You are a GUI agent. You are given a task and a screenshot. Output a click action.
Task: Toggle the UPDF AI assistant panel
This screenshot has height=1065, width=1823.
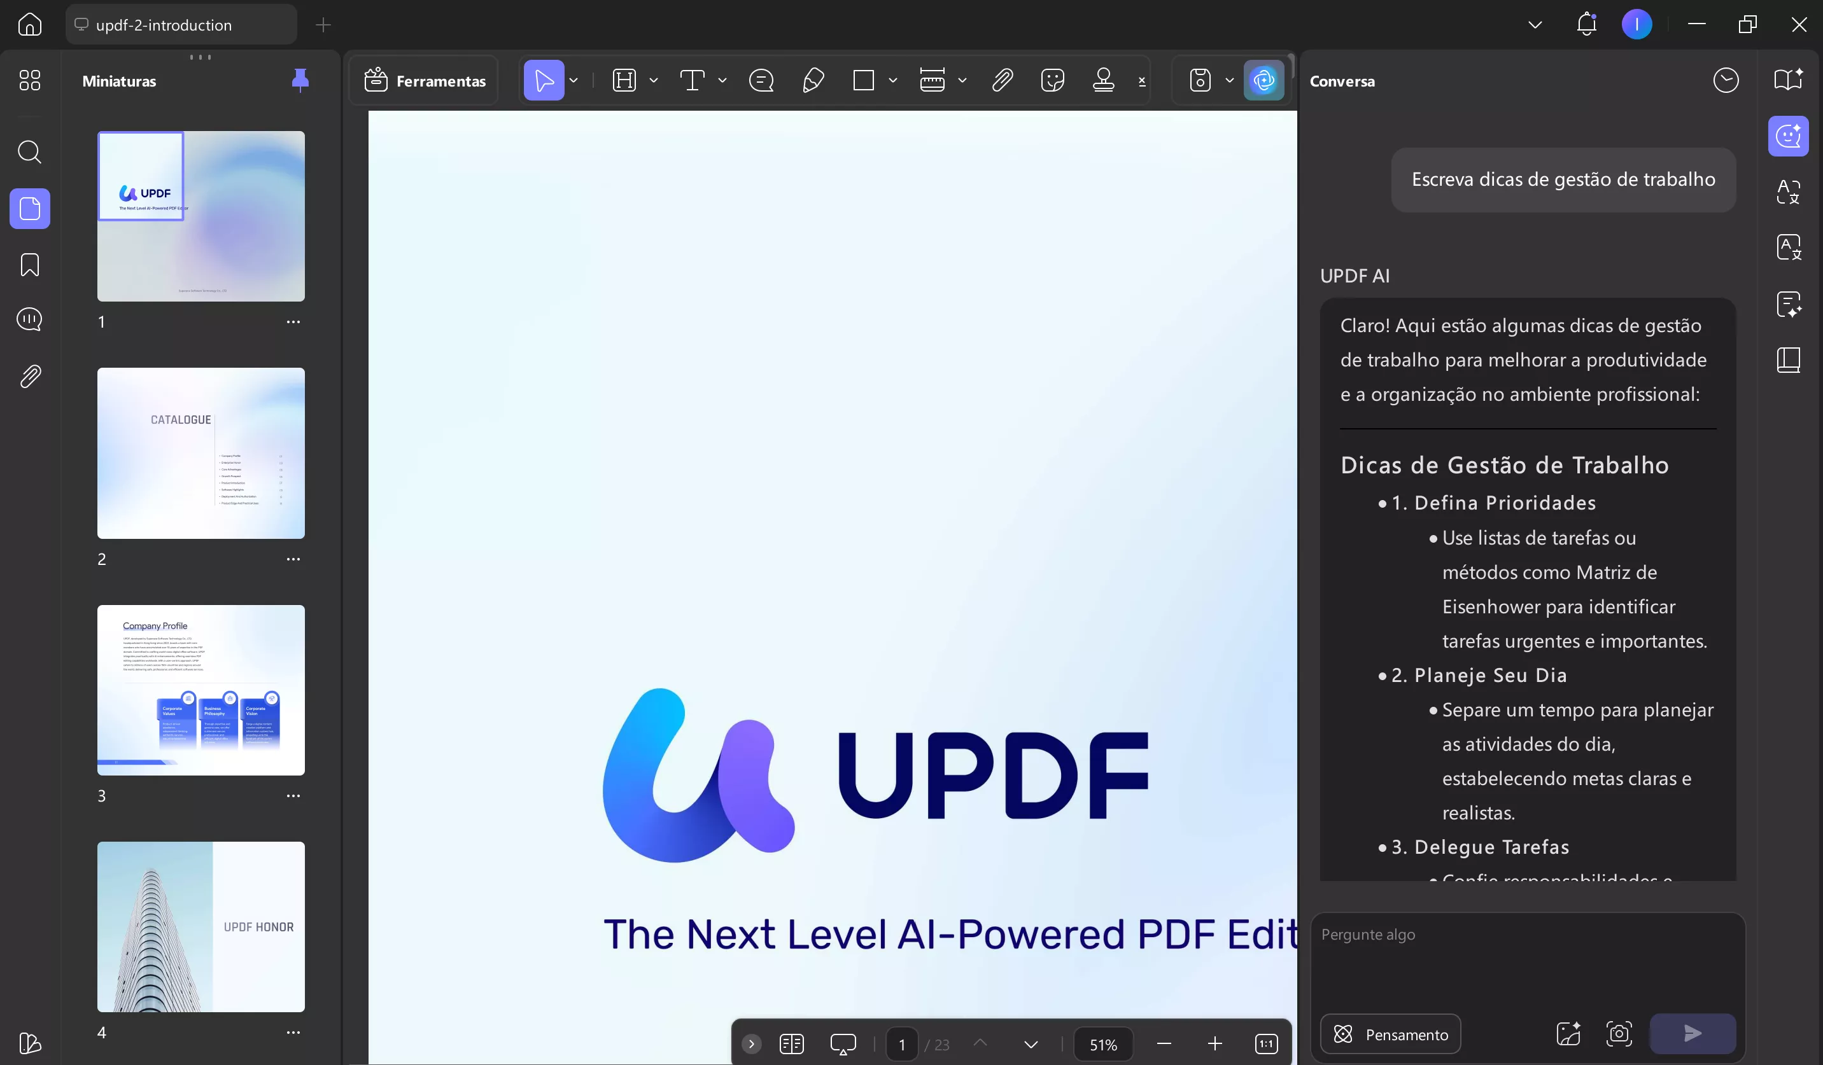(1263, 80)
